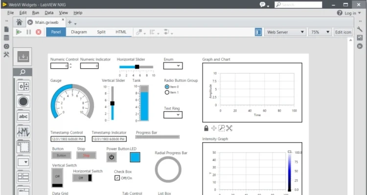Switch to the Diagram view tab
Viewport: 367px width, 195px height.
[x=79, y=32]
